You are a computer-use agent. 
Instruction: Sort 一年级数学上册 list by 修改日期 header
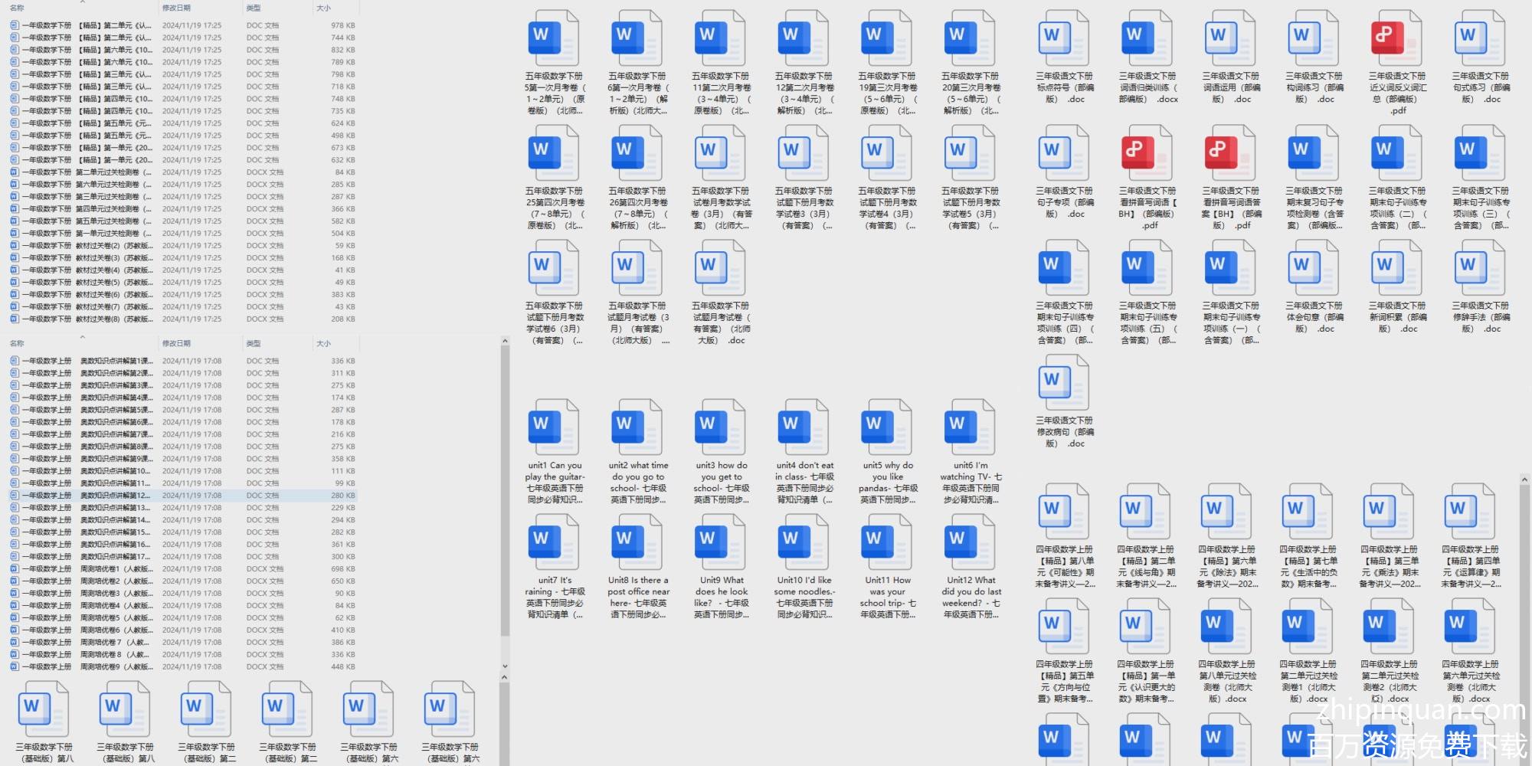(x=176, y=343)
